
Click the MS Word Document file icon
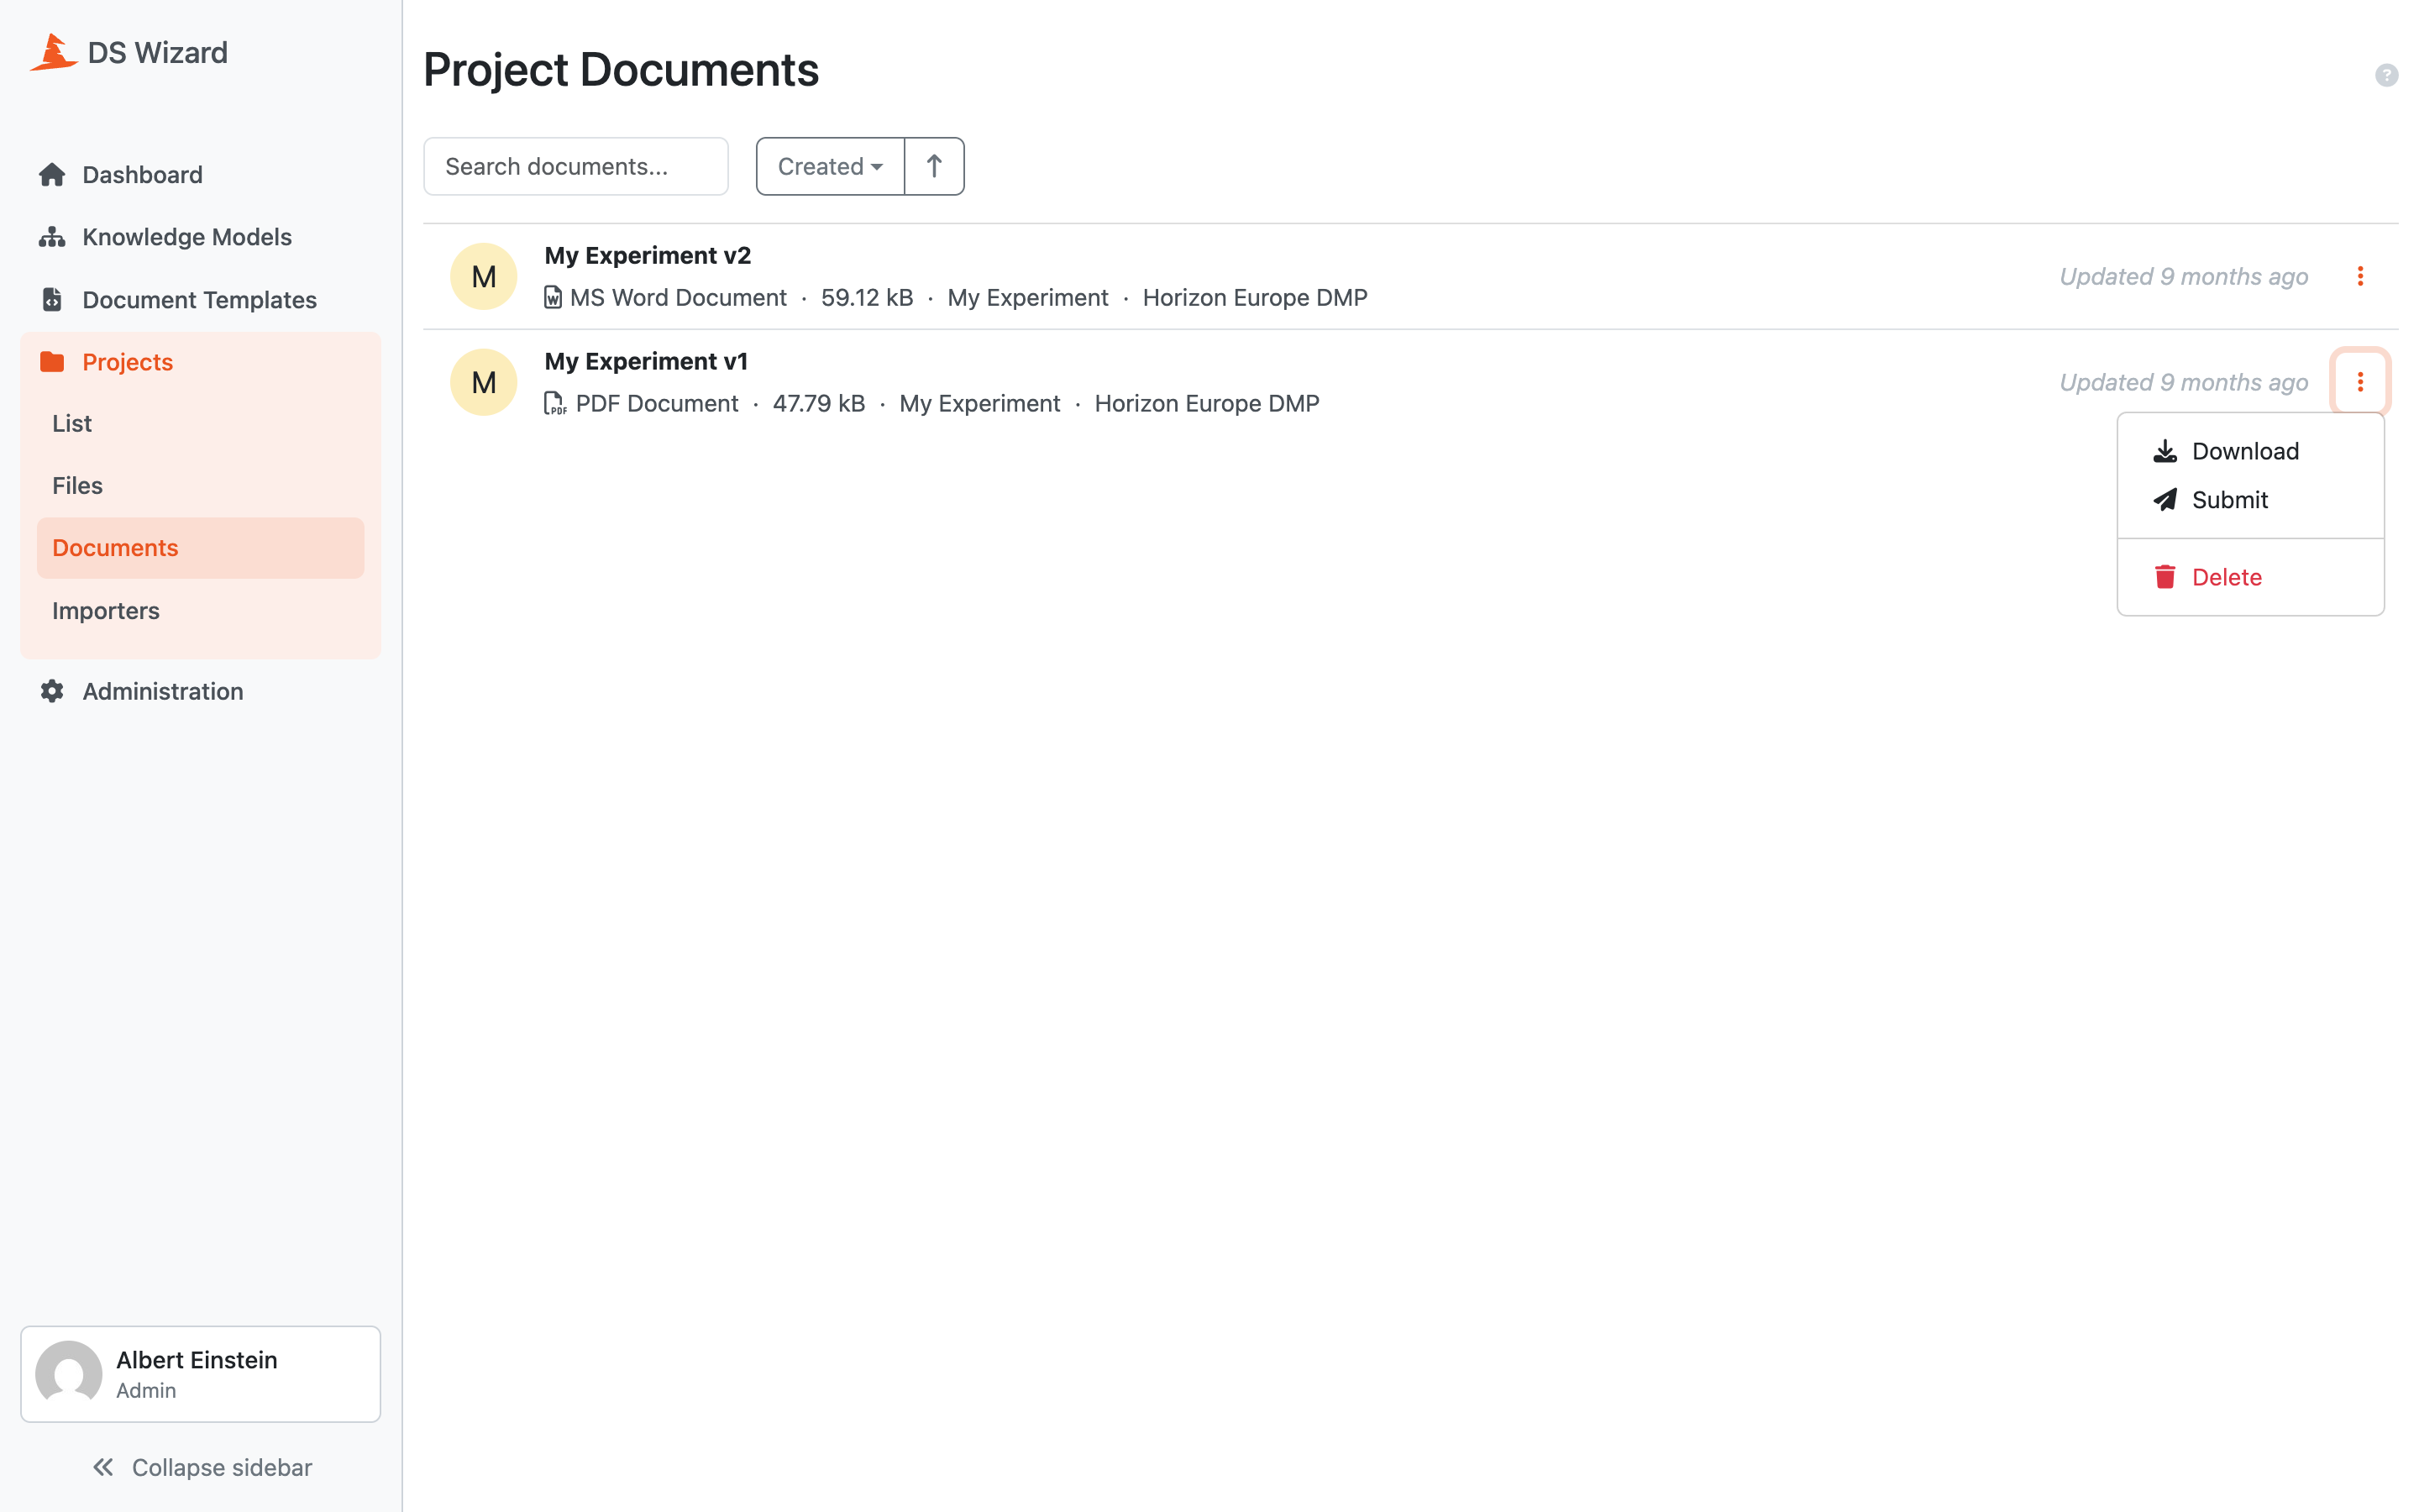point(553,297)
